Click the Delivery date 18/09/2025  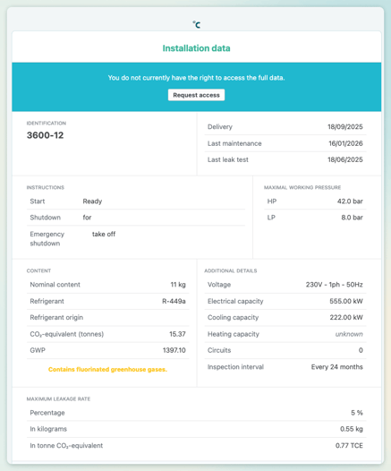coord(345,127)
